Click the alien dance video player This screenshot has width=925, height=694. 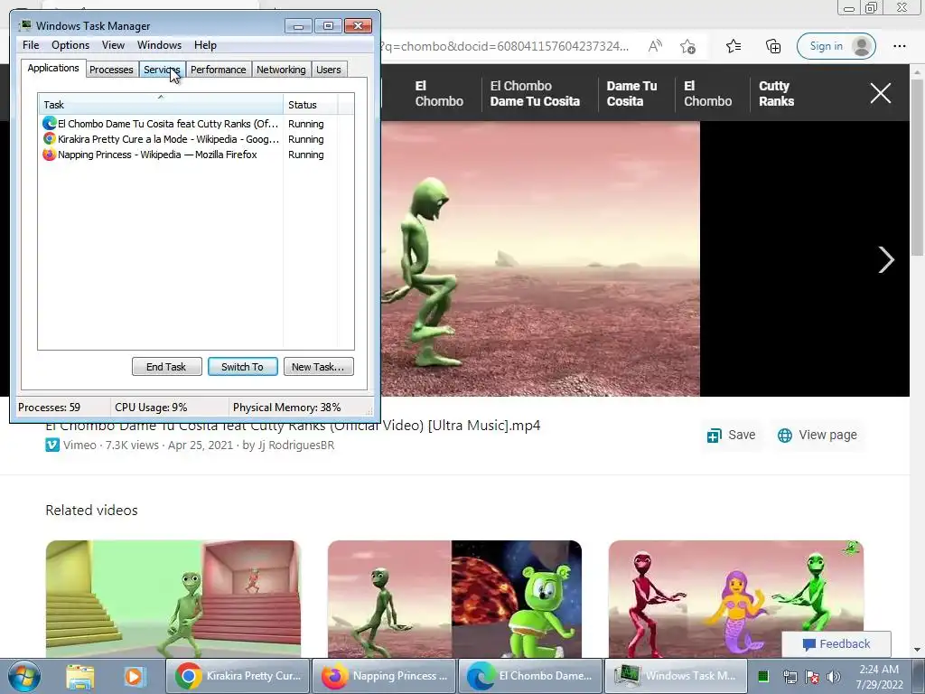[540, 258]
